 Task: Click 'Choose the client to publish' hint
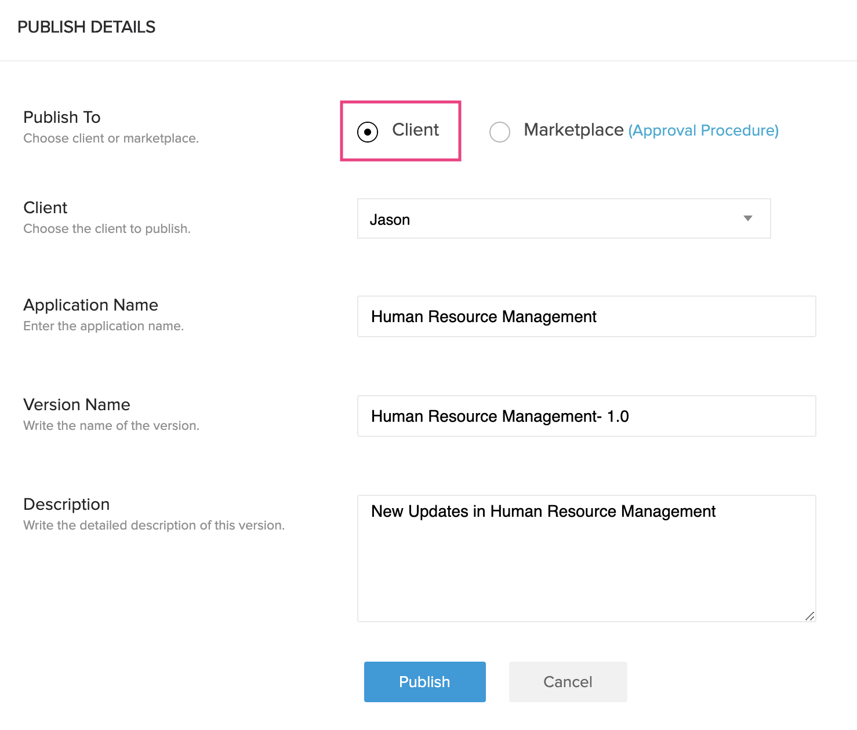[x=107, y=229]
